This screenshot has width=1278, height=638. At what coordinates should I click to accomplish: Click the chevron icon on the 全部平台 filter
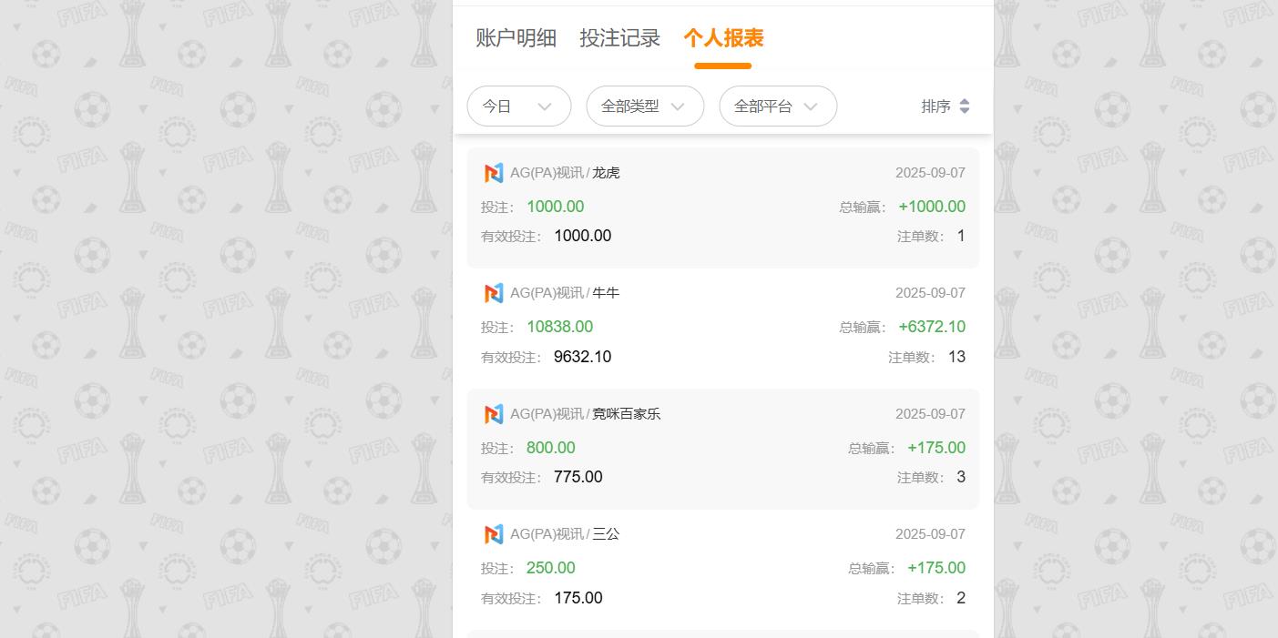click(x=811, y=106)
